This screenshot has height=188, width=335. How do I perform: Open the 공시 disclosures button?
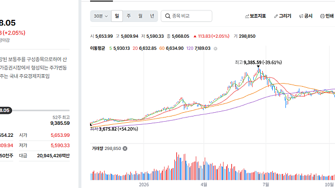coord(306,16)
